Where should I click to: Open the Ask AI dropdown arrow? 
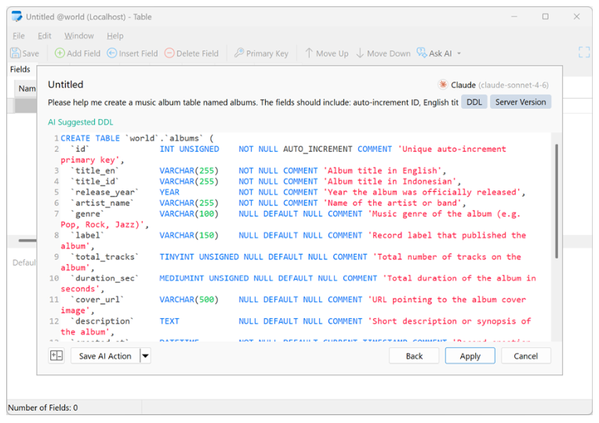coord(459,53)
